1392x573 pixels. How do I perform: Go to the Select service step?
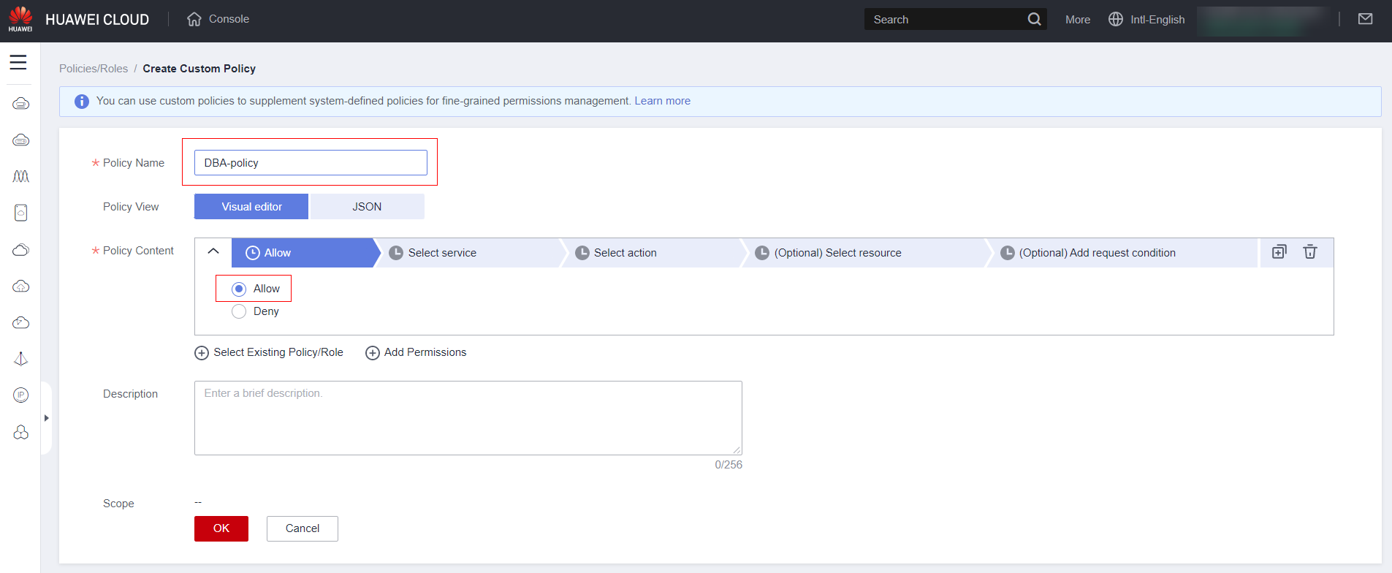click(441, 253)
